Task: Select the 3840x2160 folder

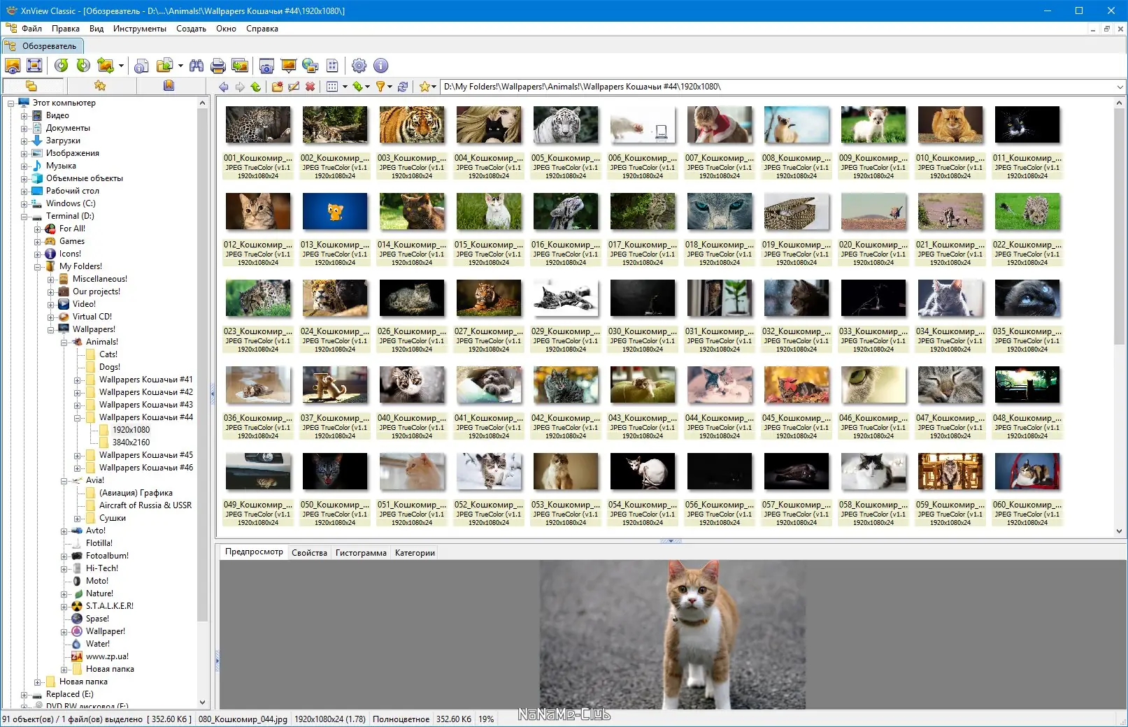Action: (131, 442)
